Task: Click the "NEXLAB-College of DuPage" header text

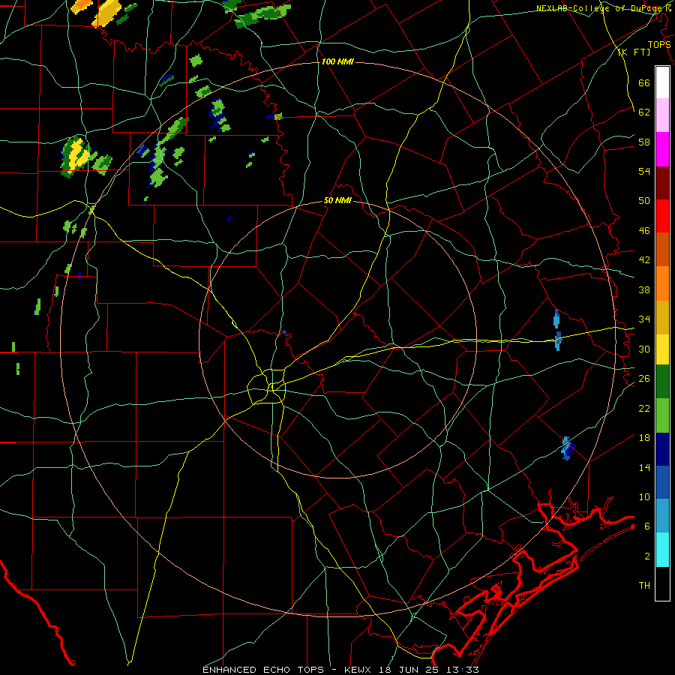Action: pos(599,8)
